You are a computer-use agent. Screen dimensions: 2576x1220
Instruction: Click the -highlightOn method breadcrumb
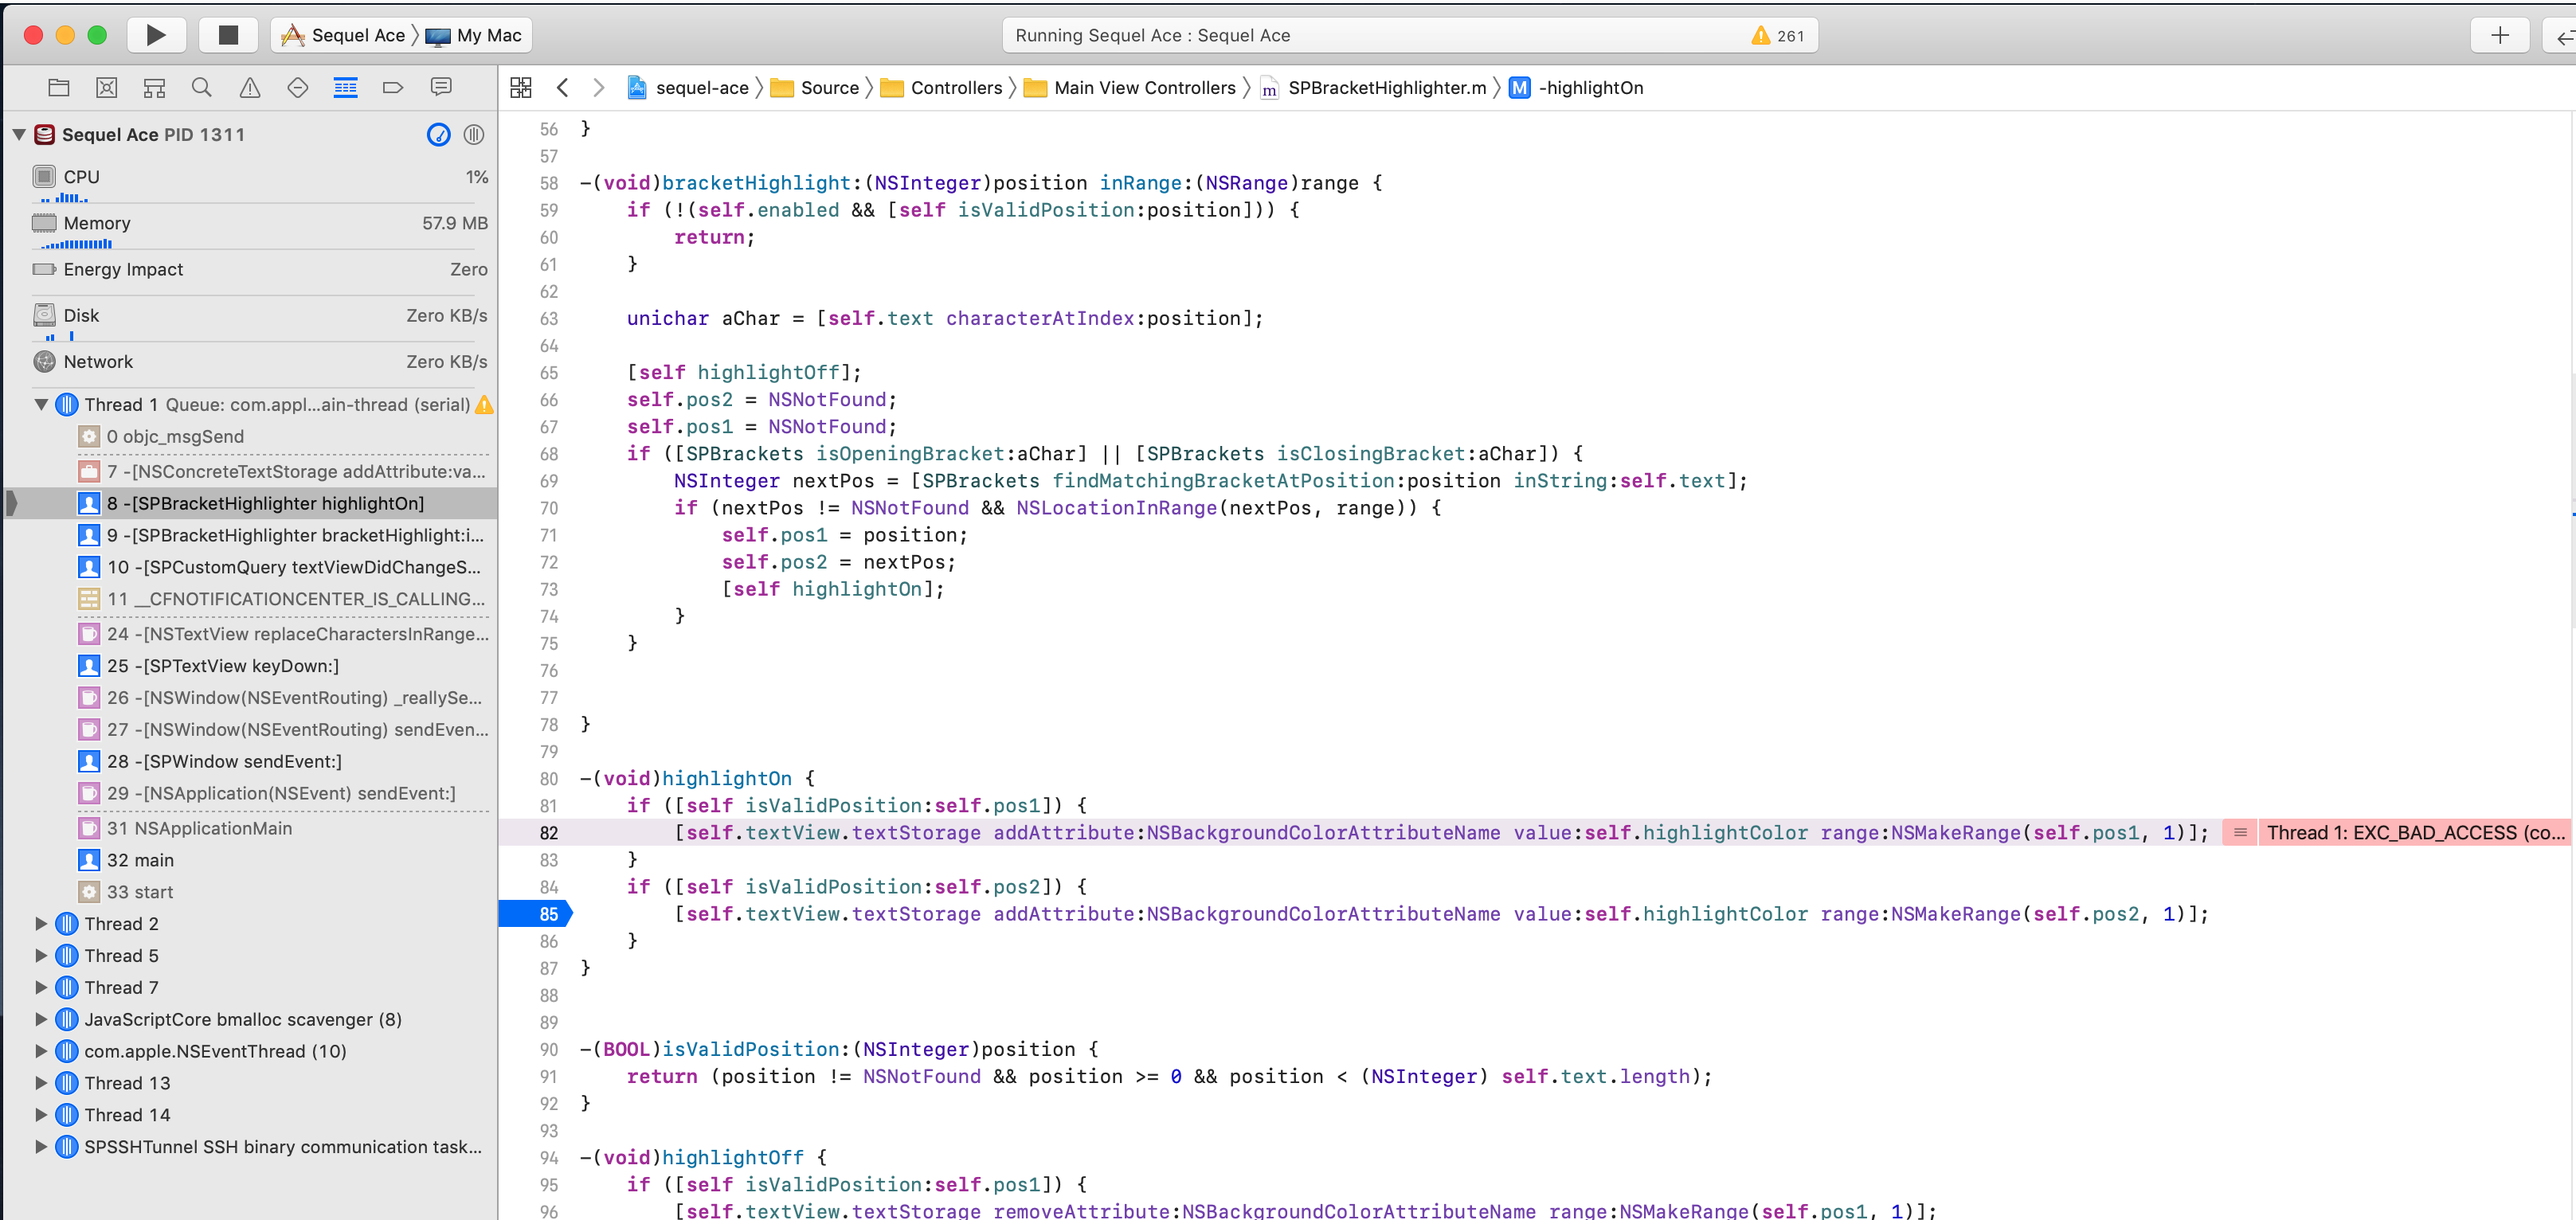pyautogui.click(x=1576, y=88)
